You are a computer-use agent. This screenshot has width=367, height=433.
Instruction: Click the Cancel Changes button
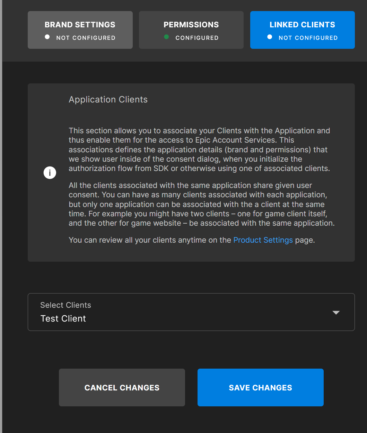[x=122, y=387]
